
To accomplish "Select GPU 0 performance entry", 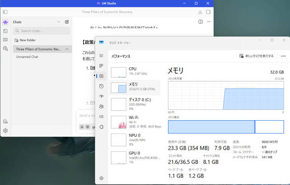I will click(135, 158).
